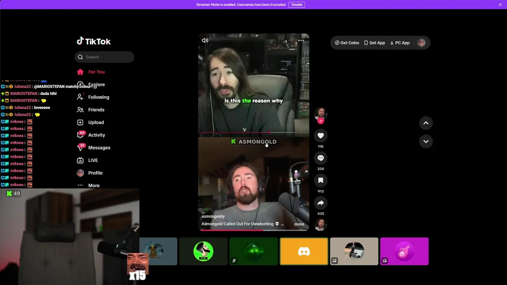Click deafened icon on car tile
507x285 pixels.
point(334,261)
